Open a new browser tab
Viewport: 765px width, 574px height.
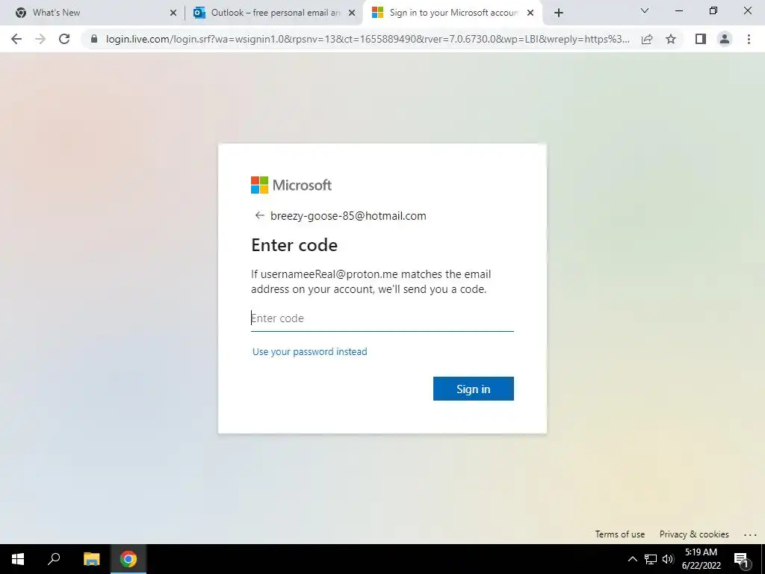(559, 13)
